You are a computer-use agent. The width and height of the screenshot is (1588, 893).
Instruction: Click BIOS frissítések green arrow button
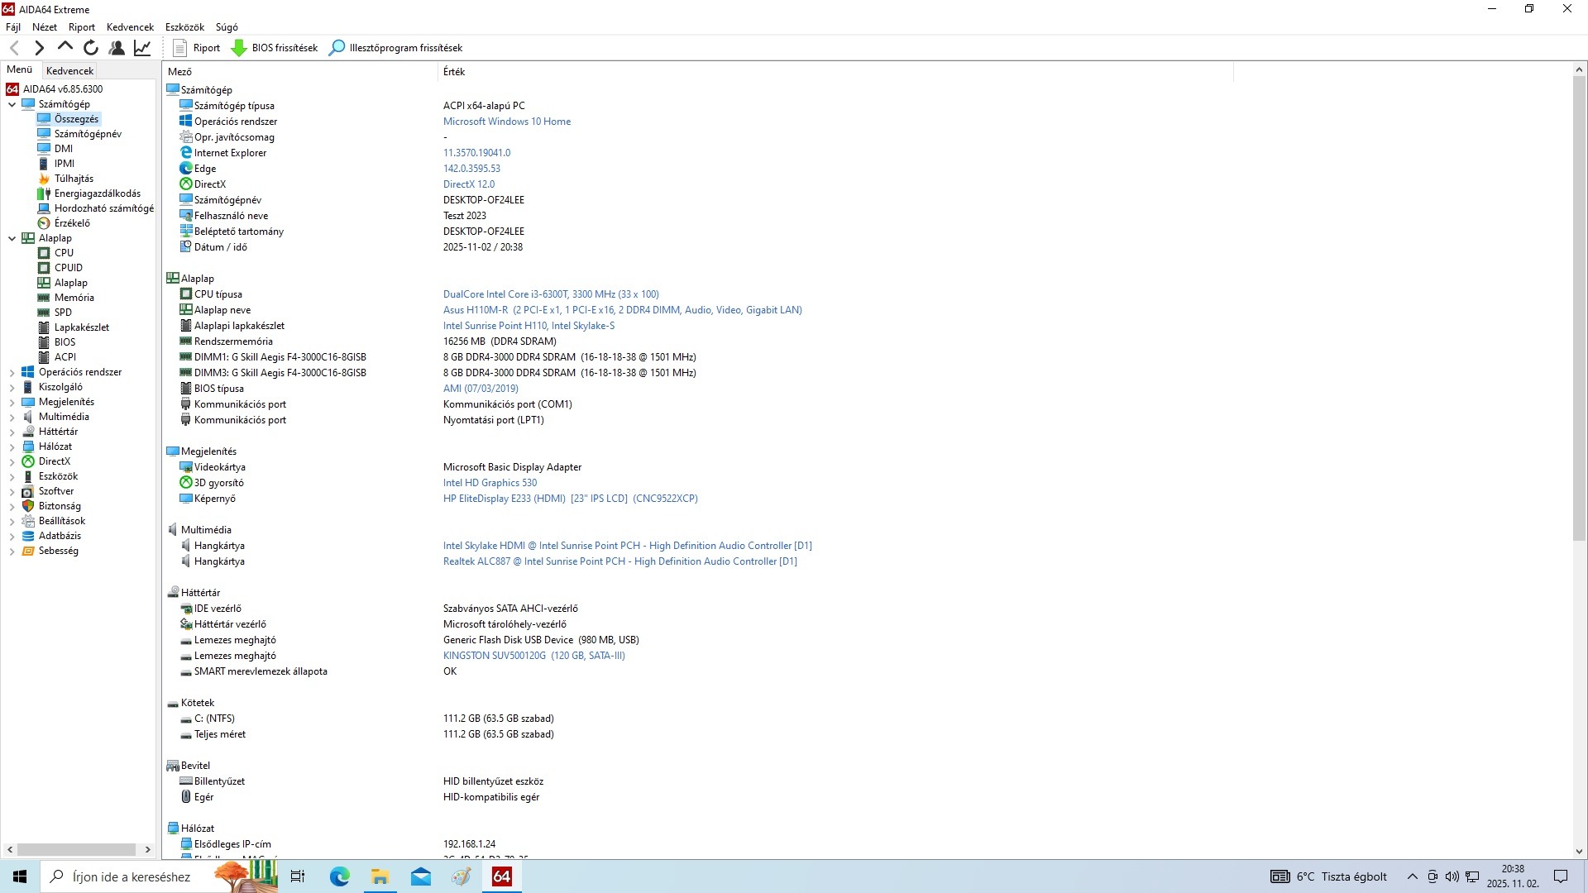[x=275, y=48]
